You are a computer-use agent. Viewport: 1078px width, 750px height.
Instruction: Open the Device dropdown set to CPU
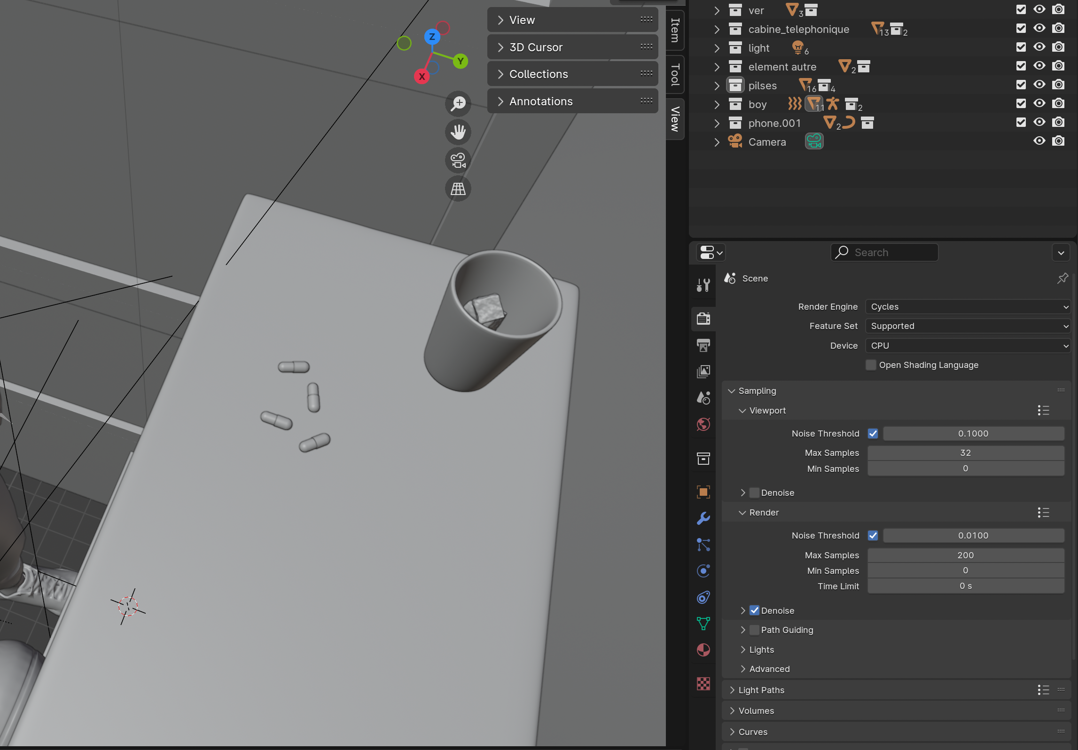(x=967, y=346)
